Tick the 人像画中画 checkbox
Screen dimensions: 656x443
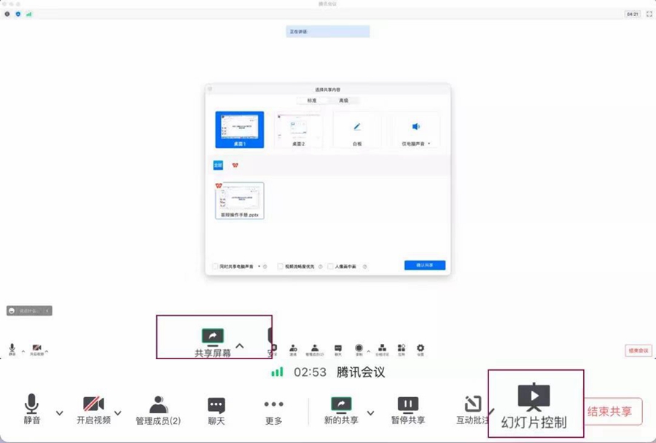pyautogui.click(x=330, y=267)
